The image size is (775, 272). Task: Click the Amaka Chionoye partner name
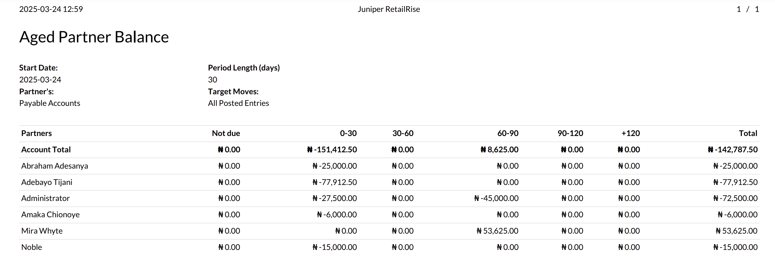click(50, 215)
